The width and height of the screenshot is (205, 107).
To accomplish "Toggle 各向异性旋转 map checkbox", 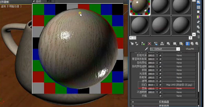I will tap(160, 66).
